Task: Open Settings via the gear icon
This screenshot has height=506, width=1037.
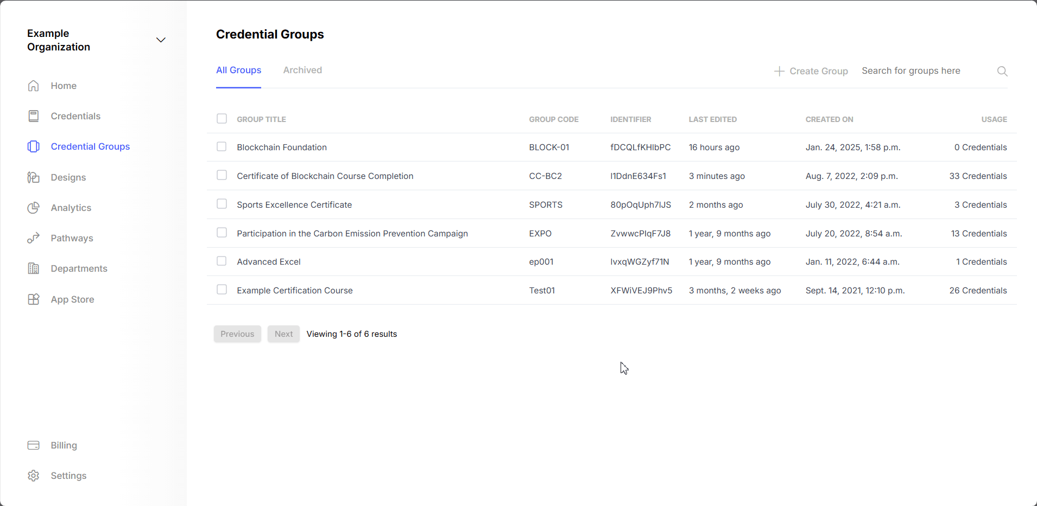Action: click(x=33, y=475)
